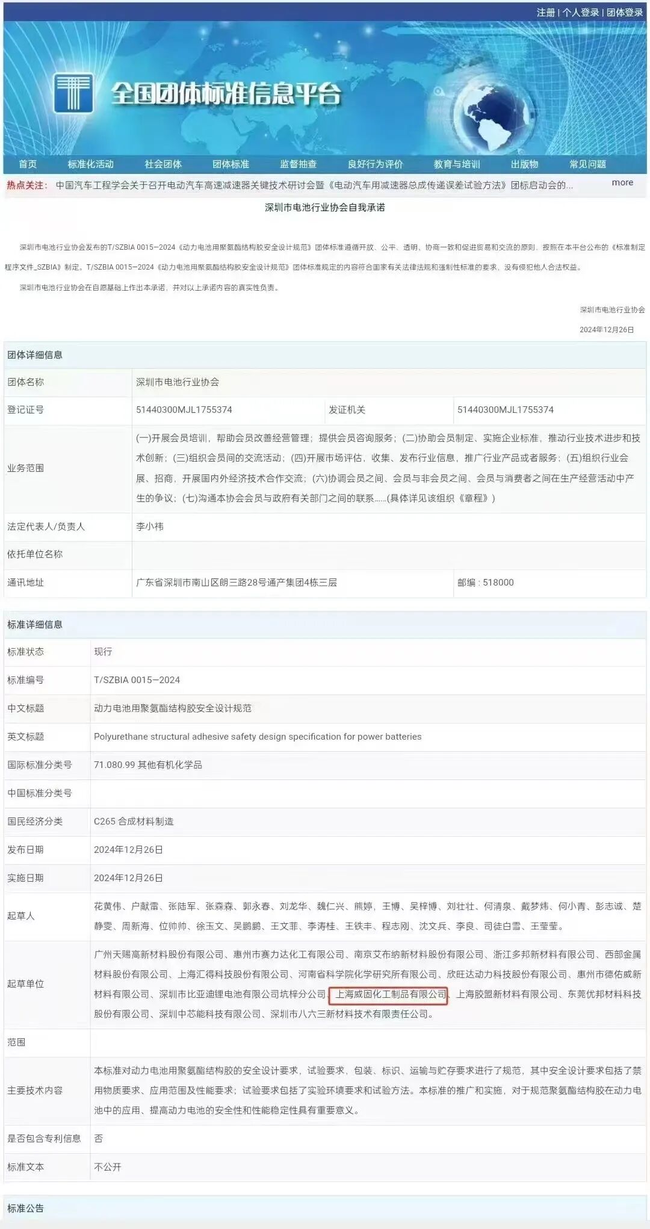Click the 'more' link beside hot news
The image size is (650, 1229).
point(622,182)
